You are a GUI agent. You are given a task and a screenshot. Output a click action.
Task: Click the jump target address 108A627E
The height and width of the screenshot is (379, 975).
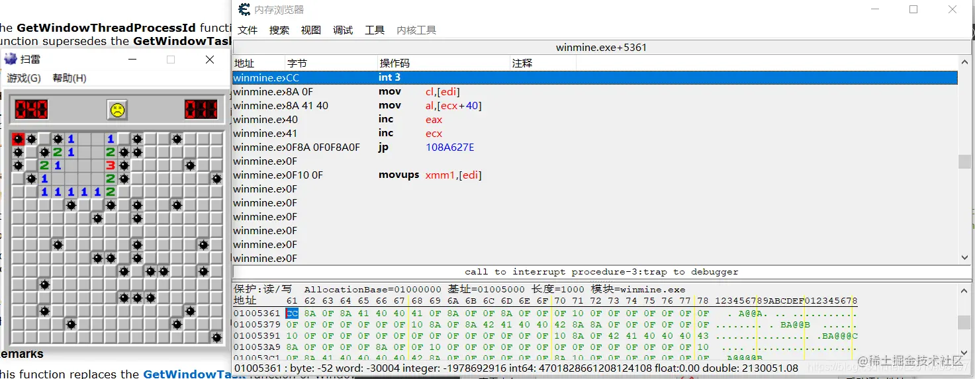click(x=450, y=147)
